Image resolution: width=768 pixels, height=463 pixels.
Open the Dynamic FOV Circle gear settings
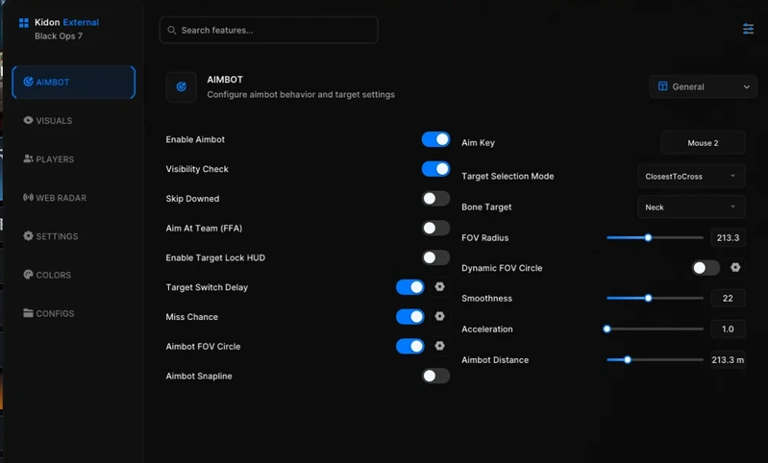[735, 267]
